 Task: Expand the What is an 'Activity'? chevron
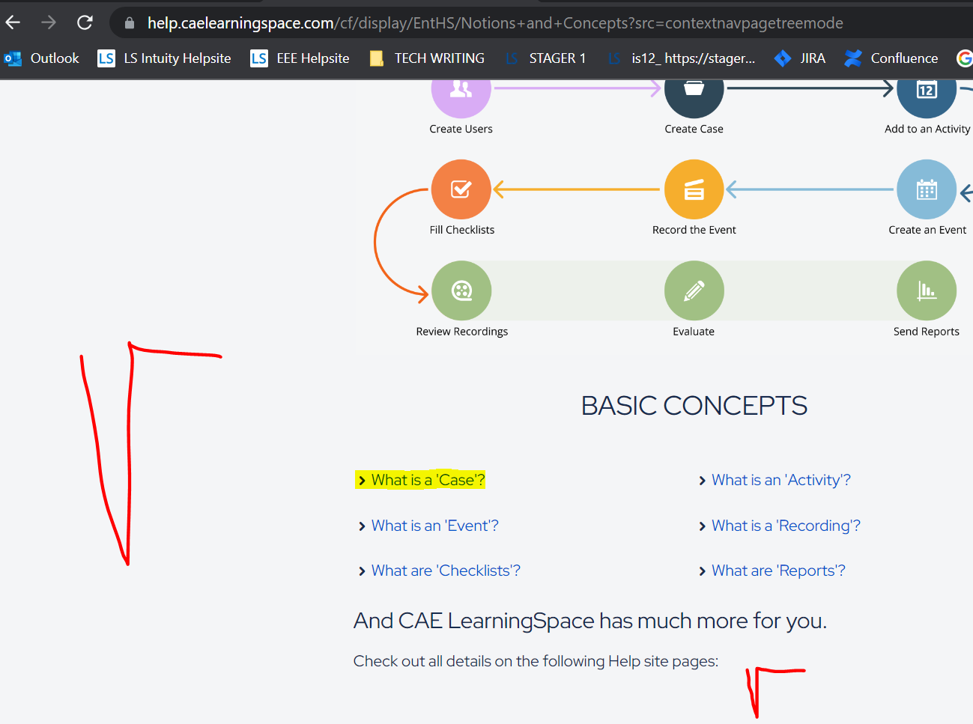point(702,481)
